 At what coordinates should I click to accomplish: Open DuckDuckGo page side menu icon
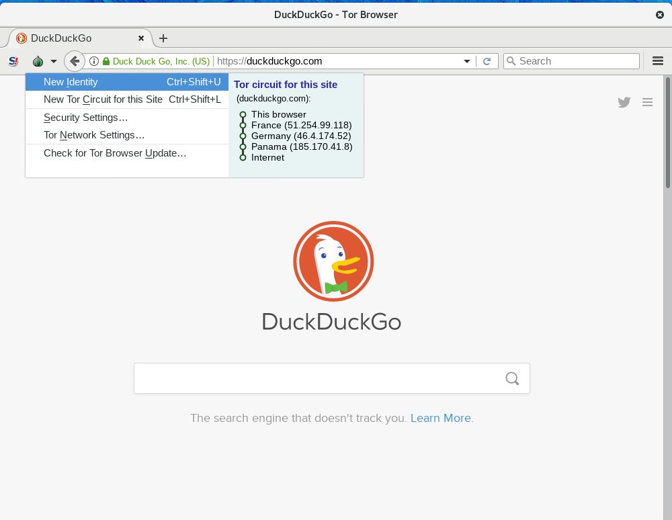point(647,102)
